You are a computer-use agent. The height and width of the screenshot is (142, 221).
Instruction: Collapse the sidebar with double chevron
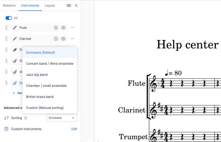[x=76, y=6]
